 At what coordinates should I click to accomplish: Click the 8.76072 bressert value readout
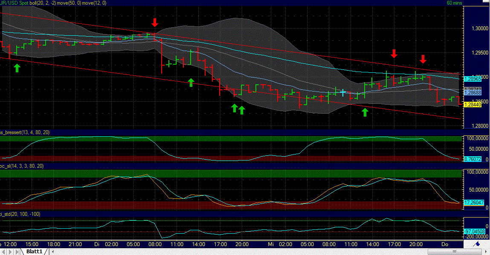click(473, 160)
